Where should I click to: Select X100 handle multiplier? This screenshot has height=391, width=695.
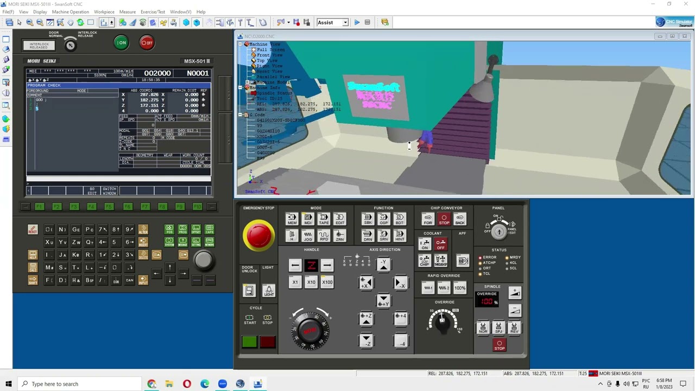point(327,282)
